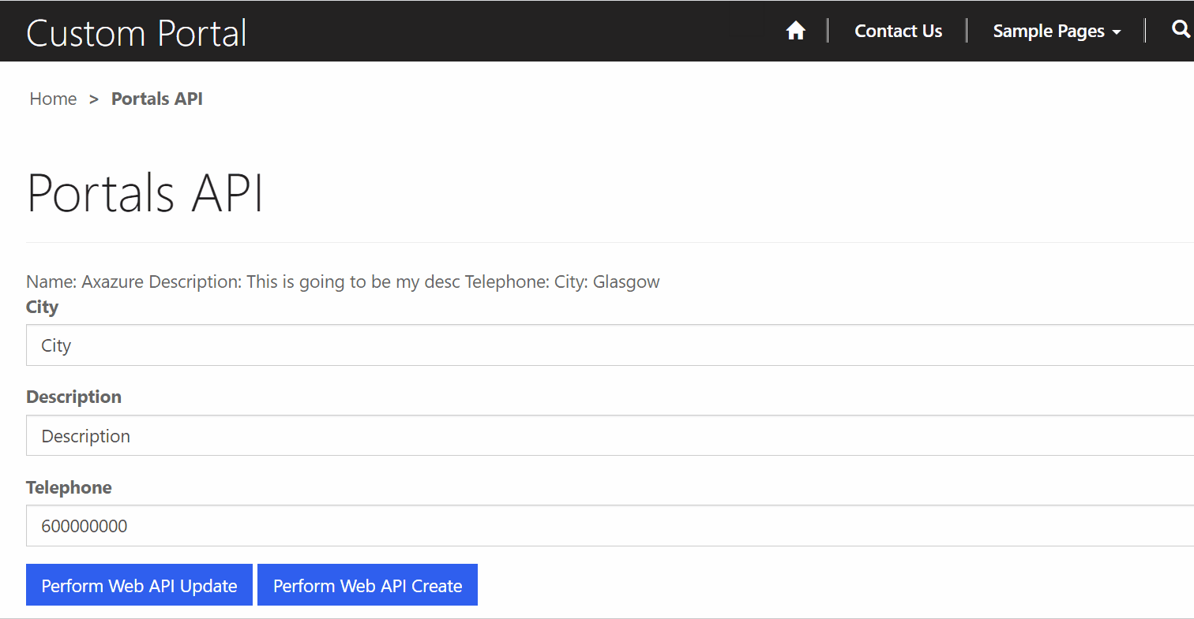1194x619 pixels.
Task: Click the breadcrumb separator arrow
Action: point(94,99)
